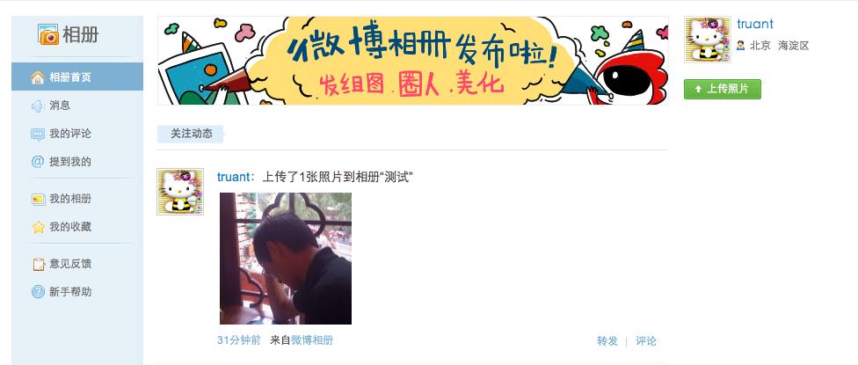This screenshot has height=365, width=858.
Task: Click the 微博相册发布啦 banner
Action: pos(412,60)
